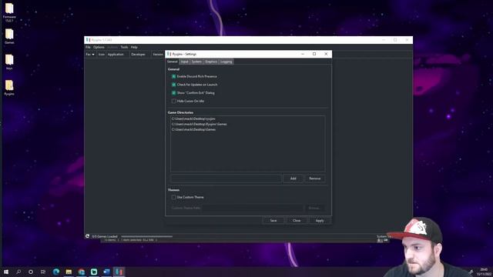Click the refresh games icon in status bar

[87, 236]
